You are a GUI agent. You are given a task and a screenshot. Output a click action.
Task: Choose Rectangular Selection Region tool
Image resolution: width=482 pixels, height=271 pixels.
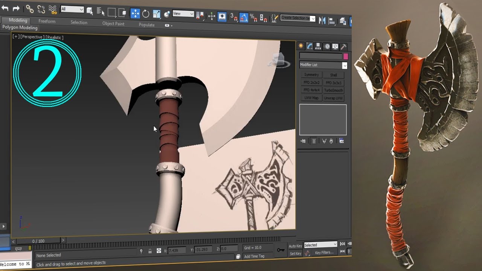111,12
